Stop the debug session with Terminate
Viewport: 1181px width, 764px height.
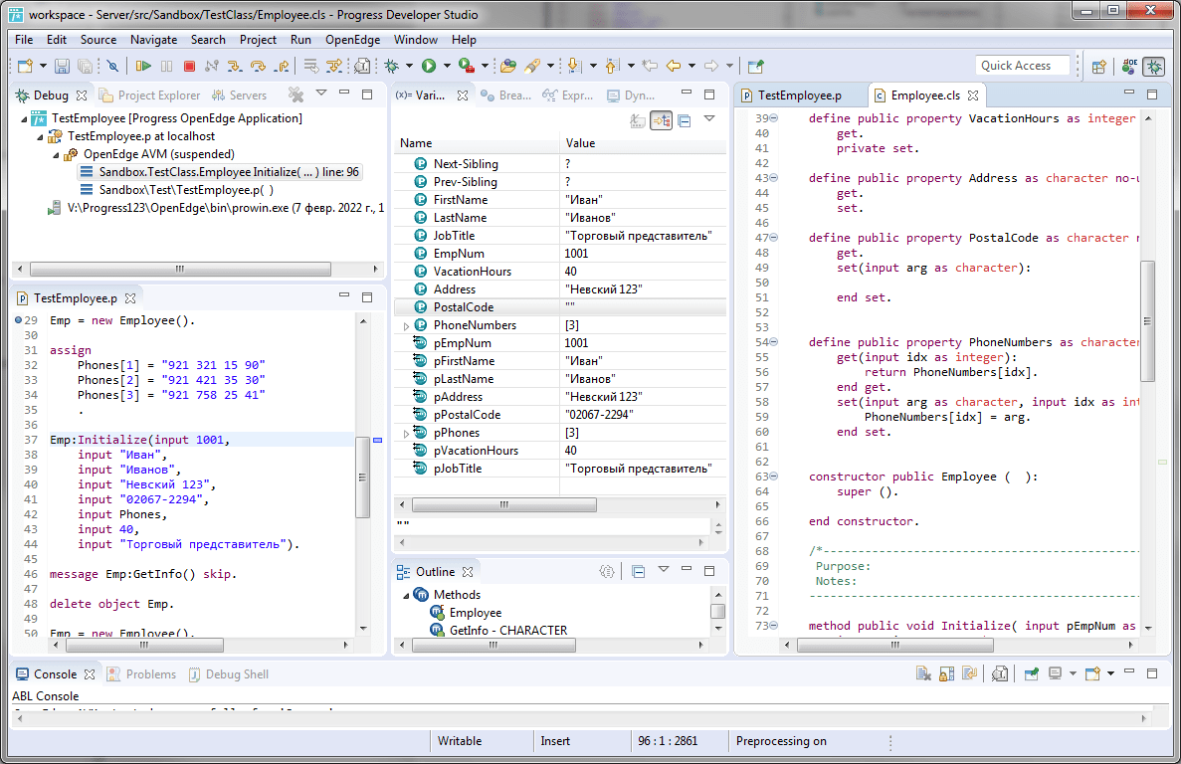click(x=189, y=67)
